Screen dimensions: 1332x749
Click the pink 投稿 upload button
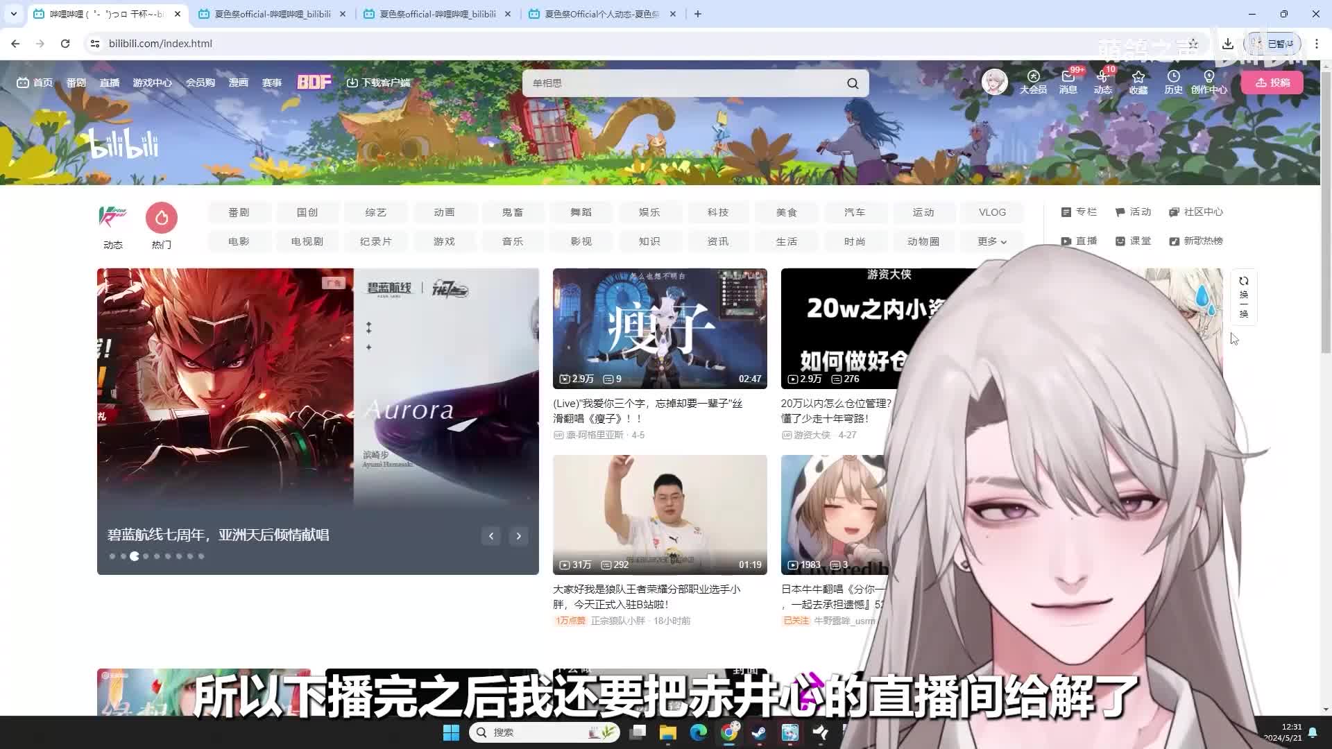(1272, 82)
